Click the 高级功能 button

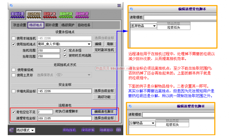pyautogui.click(x=104, y=97)
